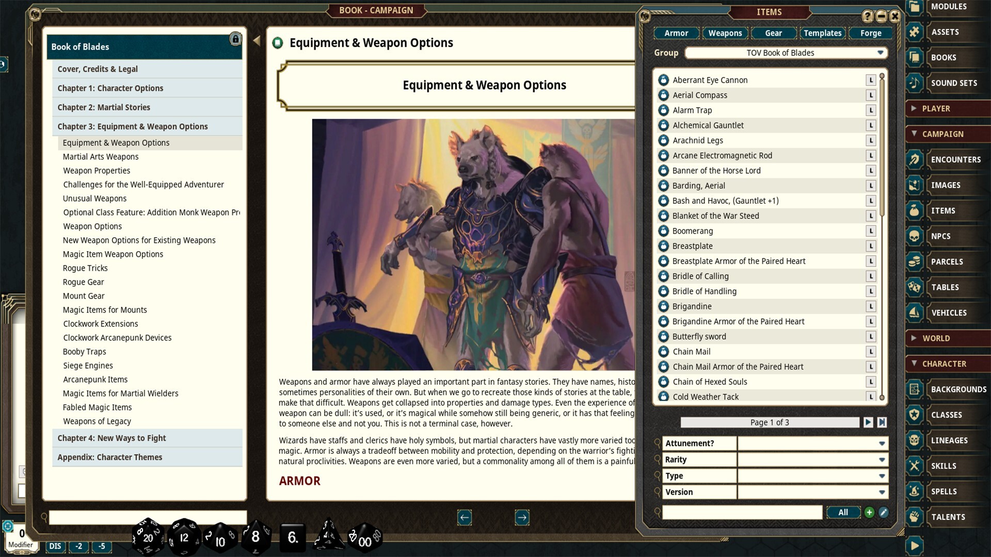Open the Encounters panel

[955, 159]
